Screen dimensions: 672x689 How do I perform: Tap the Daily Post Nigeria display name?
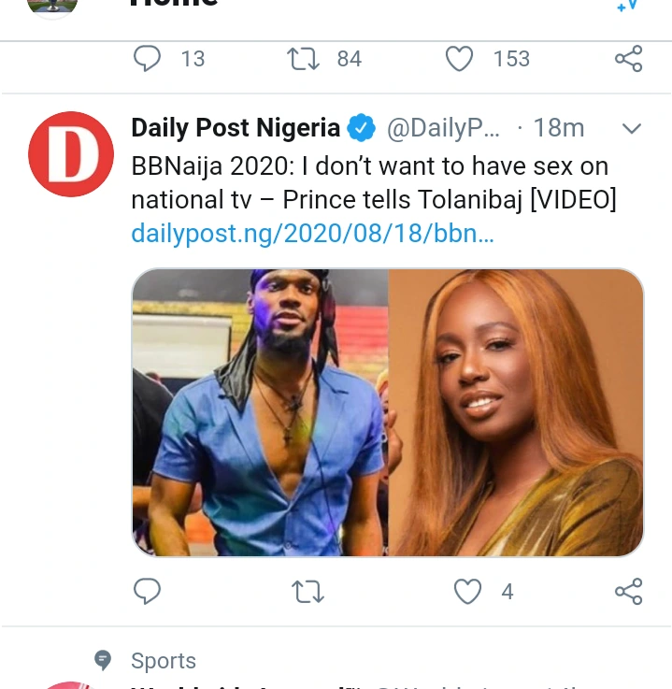[236, 127]
